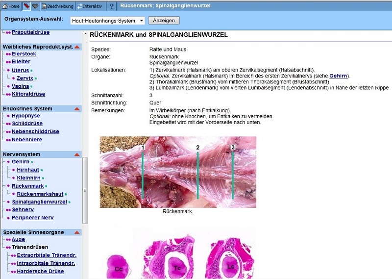Click the heart icon in toolbar
The image size is (392, 279).
(x=35, y=6)
